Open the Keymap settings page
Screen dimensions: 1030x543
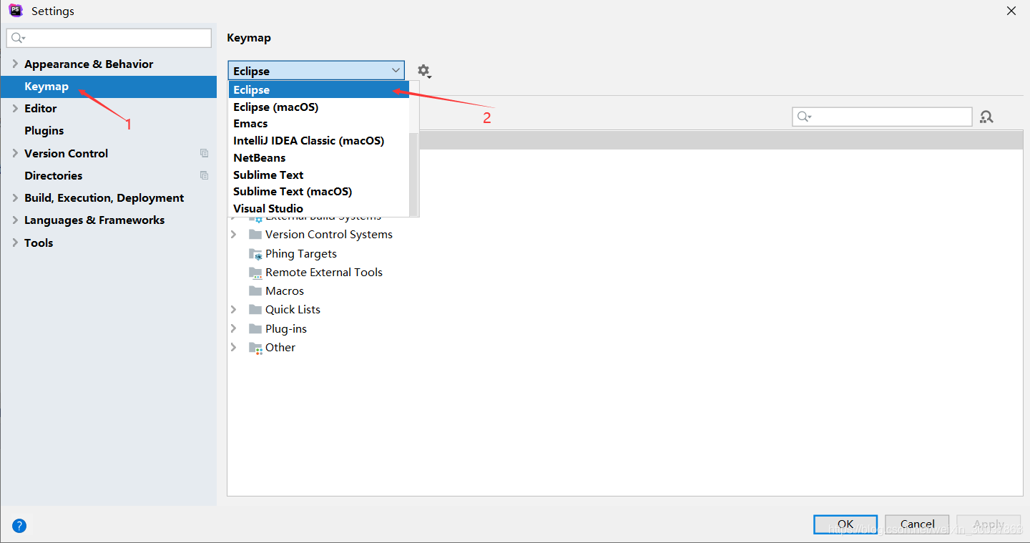108,87
